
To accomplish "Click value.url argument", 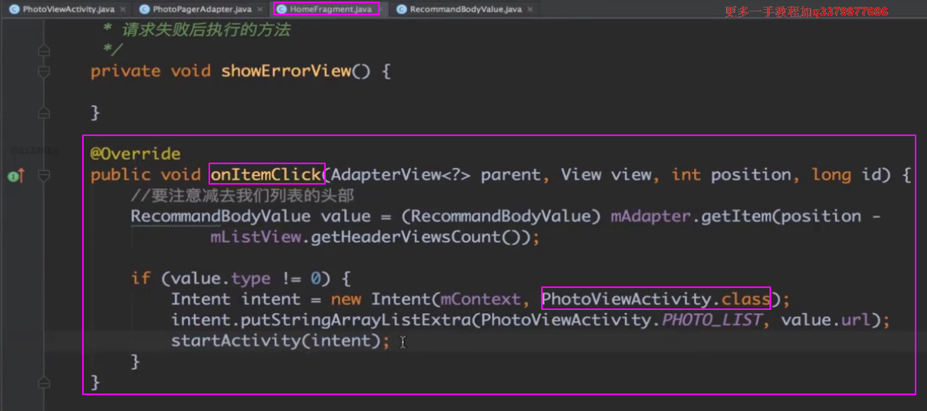I will (x=825, y=320).
